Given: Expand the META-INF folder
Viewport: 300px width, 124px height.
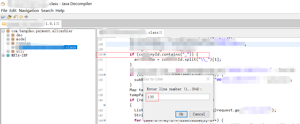Looking at the screenshot, I should 3,56.
